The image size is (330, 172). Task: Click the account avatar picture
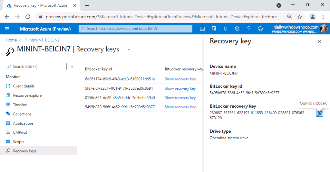click(324, 29)
